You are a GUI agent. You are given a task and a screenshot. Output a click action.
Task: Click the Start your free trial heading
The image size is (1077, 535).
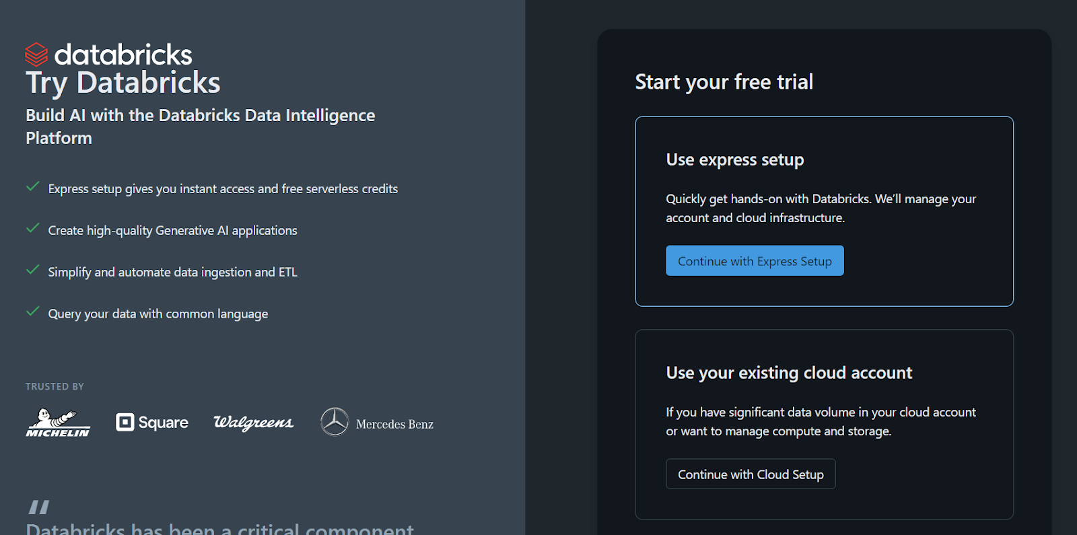[724, 82]
